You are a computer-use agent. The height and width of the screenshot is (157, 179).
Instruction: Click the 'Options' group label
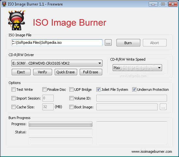[x=15, y=83]
